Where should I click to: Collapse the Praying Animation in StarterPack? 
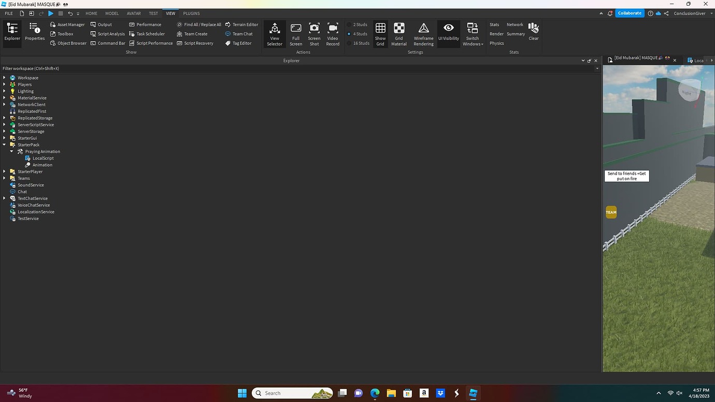[x=11, y=151]
